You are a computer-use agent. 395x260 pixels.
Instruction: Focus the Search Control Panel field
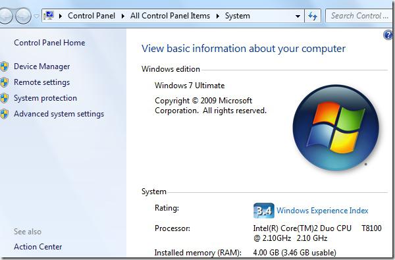359,16
